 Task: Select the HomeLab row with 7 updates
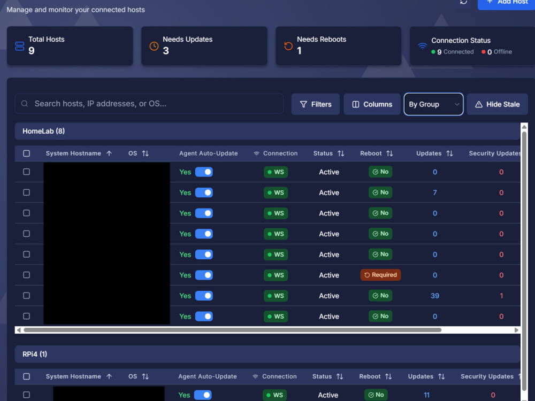point(26,192)
